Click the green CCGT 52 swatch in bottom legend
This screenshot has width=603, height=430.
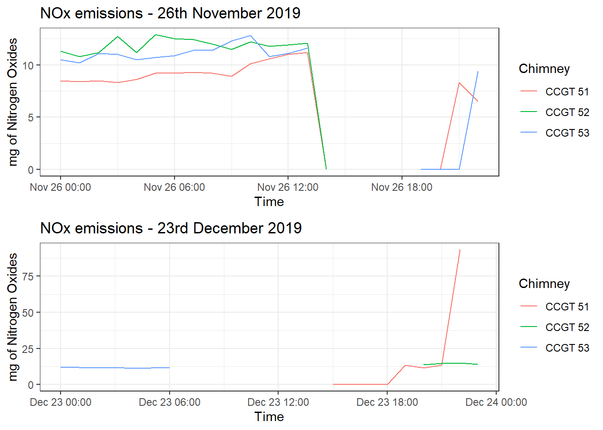tap(529, 327)
